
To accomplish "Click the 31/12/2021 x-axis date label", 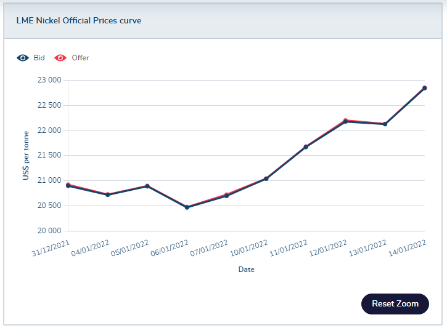I will 51,248.
